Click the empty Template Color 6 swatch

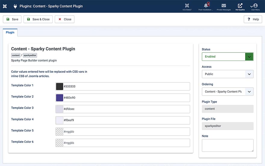coord(60,143)
